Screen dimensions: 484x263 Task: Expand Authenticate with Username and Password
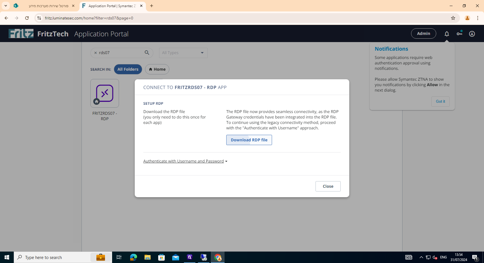tap(185, 161)
